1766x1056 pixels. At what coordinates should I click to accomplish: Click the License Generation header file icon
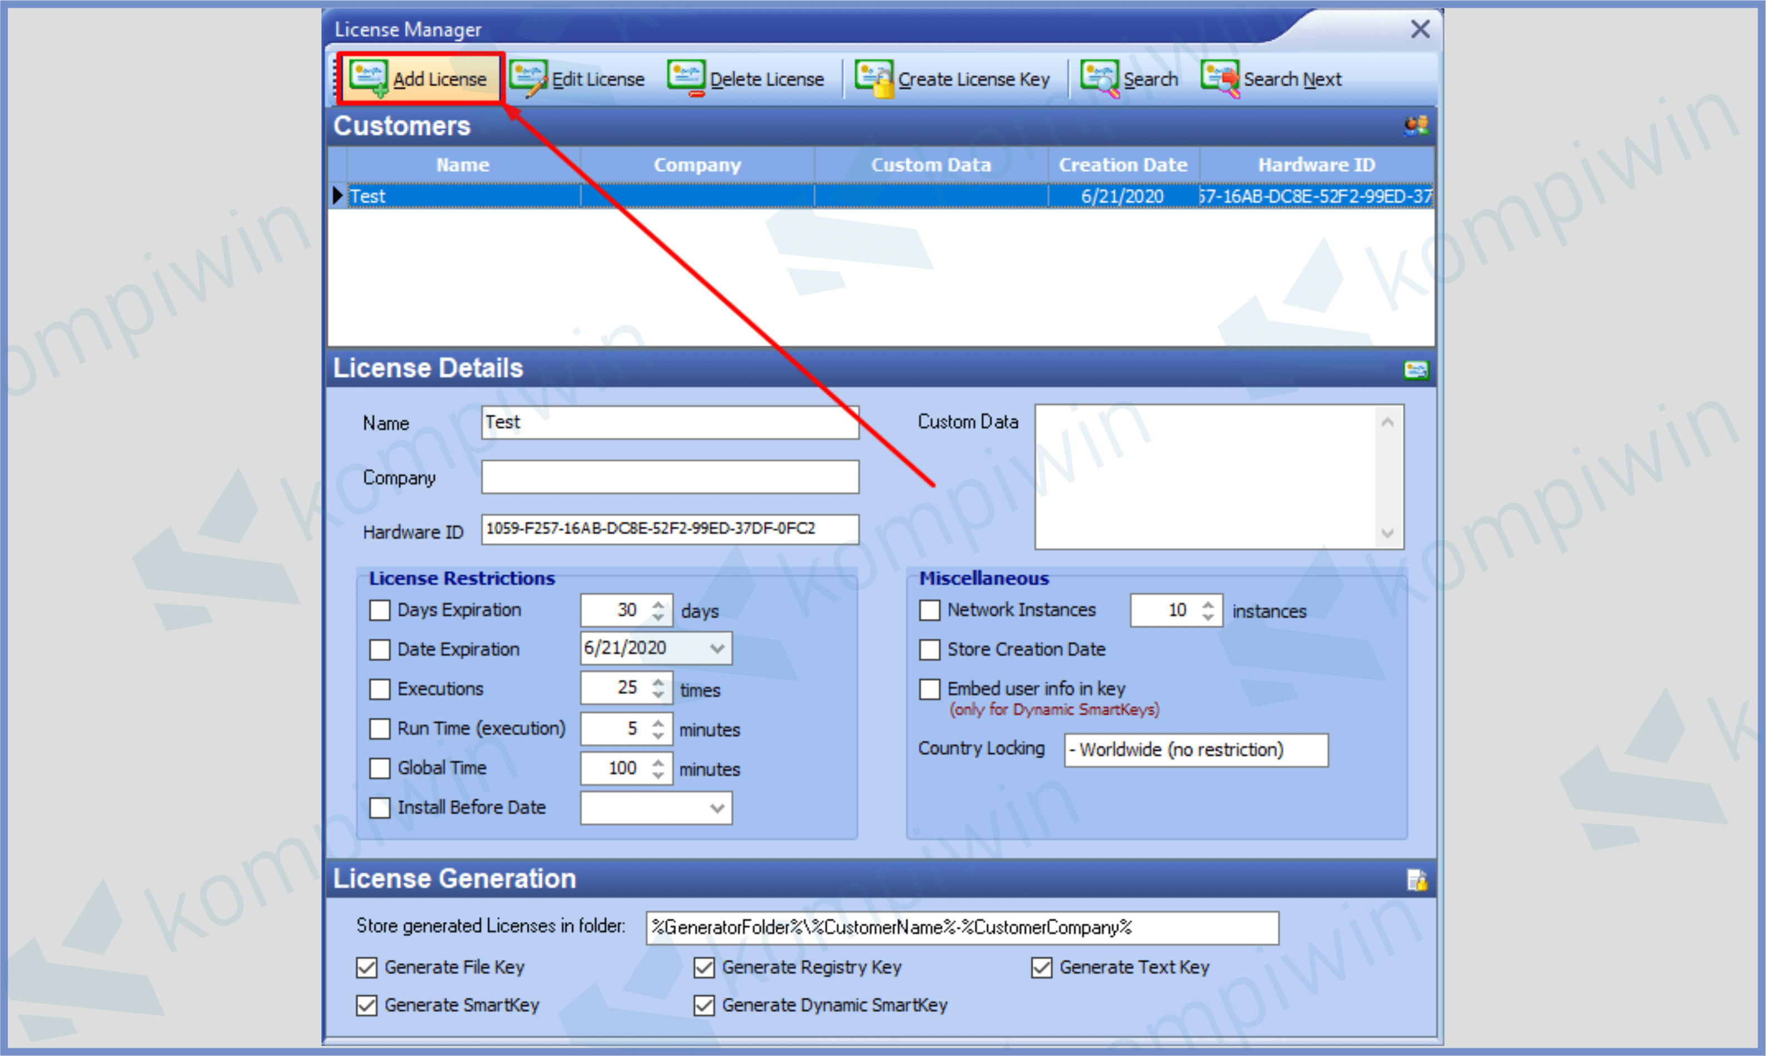coord(1416,880)
